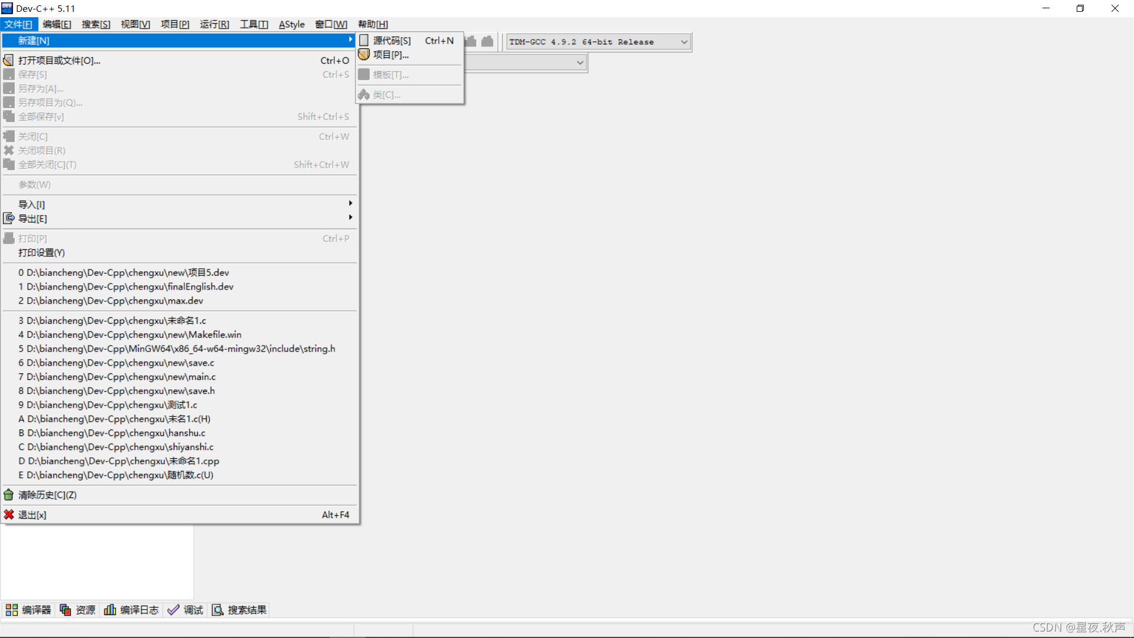Open the Compiler tab at bottom
This screenshot has width=1134, height=638.
click(x=28, y=610)
